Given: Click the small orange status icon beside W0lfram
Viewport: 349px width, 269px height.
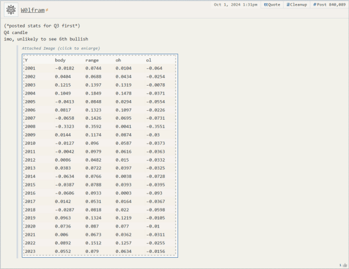Looking at the screenshot, I should click(47, 10).
